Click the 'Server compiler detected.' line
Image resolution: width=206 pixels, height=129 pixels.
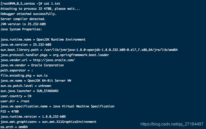(23, 19)
